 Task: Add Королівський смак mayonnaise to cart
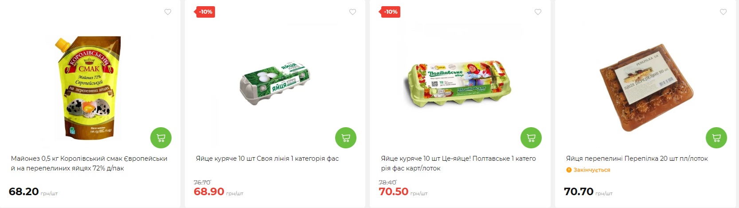(x=161, y=138)
